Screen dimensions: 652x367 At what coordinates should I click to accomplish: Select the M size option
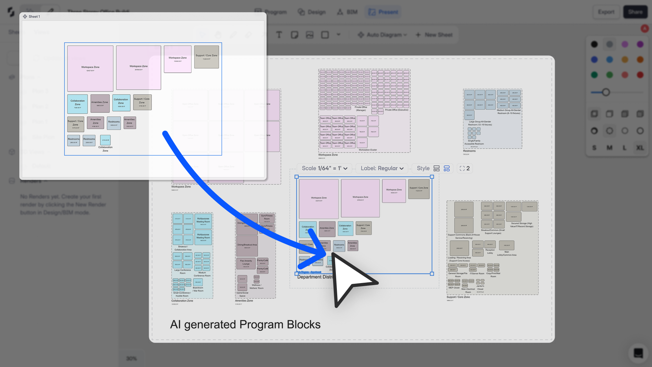point(610,148)
